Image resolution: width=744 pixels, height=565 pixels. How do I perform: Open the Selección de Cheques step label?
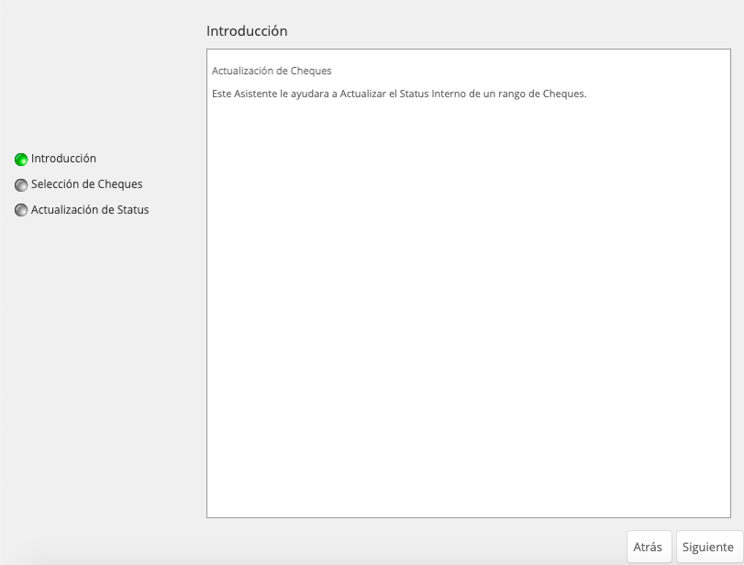(87, 184)
